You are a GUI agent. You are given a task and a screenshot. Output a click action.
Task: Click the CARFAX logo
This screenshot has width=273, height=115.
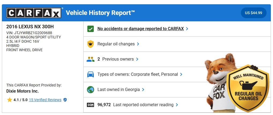(34, 13)
